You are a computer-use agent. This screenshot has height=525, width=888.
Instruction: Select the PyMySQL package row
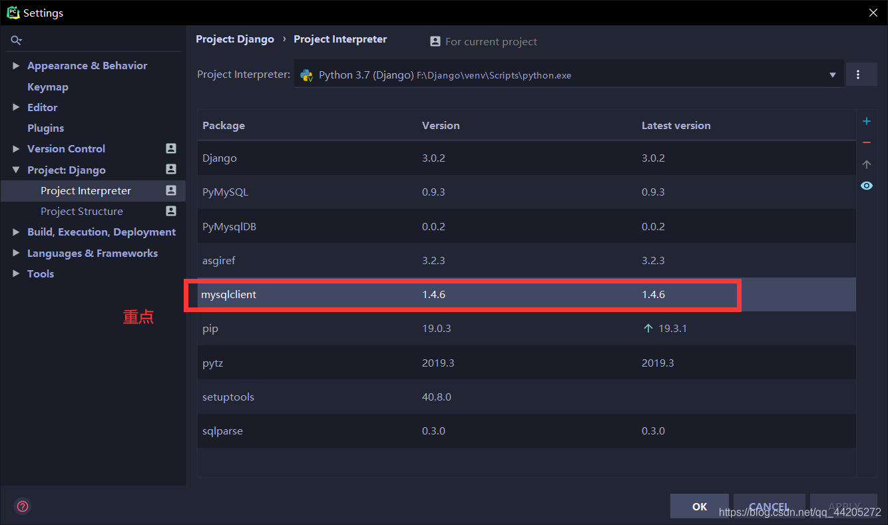[527, 192]
